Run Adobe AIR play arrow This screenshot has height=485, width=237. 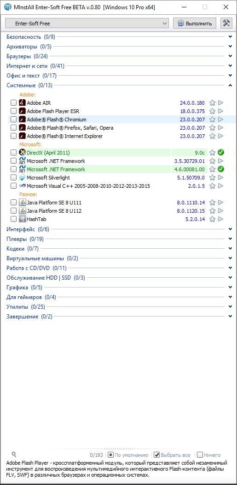tap(220, 103)
